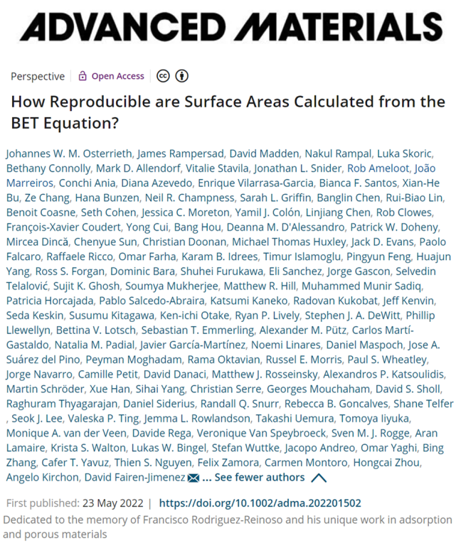
Task: Open the adma.202201502 DOI link
Action: 260,503
